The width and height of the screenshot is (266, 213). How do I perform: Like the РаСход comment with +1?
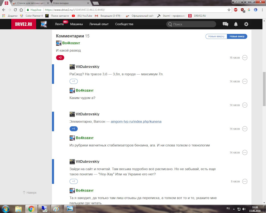74,81
